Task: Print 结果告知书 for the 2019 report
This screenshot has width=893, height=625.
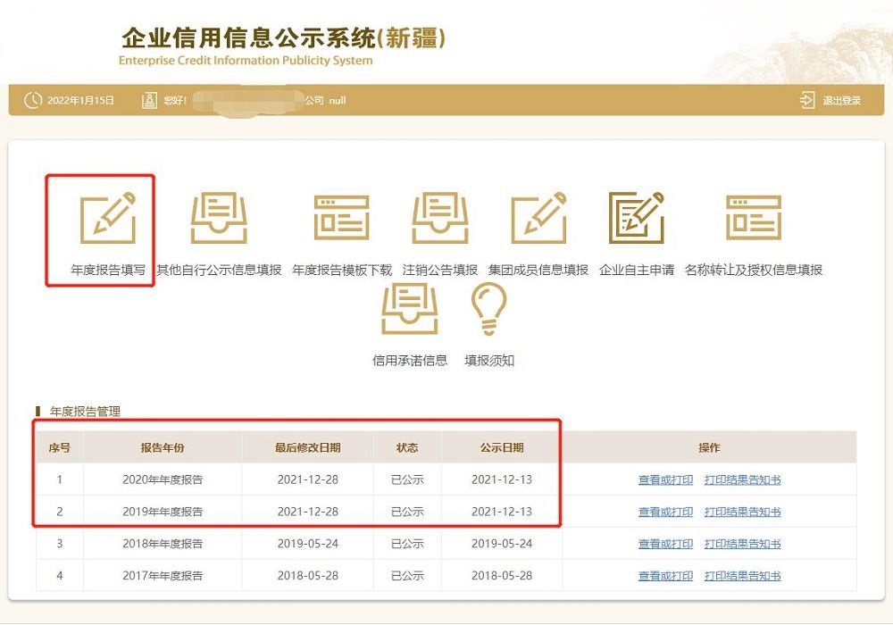Action: coord(742,512)
